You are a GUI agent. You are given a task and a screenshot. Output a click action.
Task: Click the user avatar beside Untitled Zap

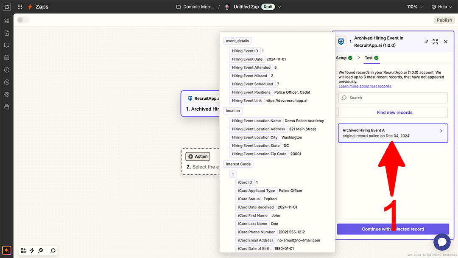pyautogui.click(x=227, y=7)
